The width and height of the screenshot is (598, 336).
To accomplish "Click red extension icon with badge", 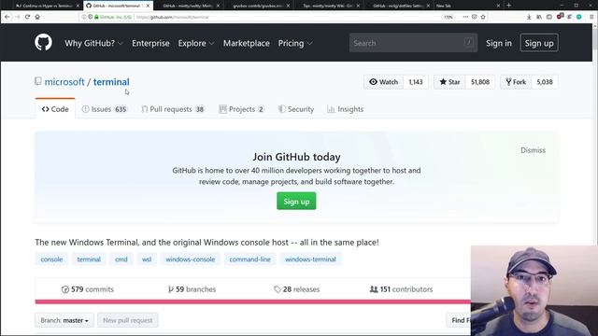I will 560,17.
